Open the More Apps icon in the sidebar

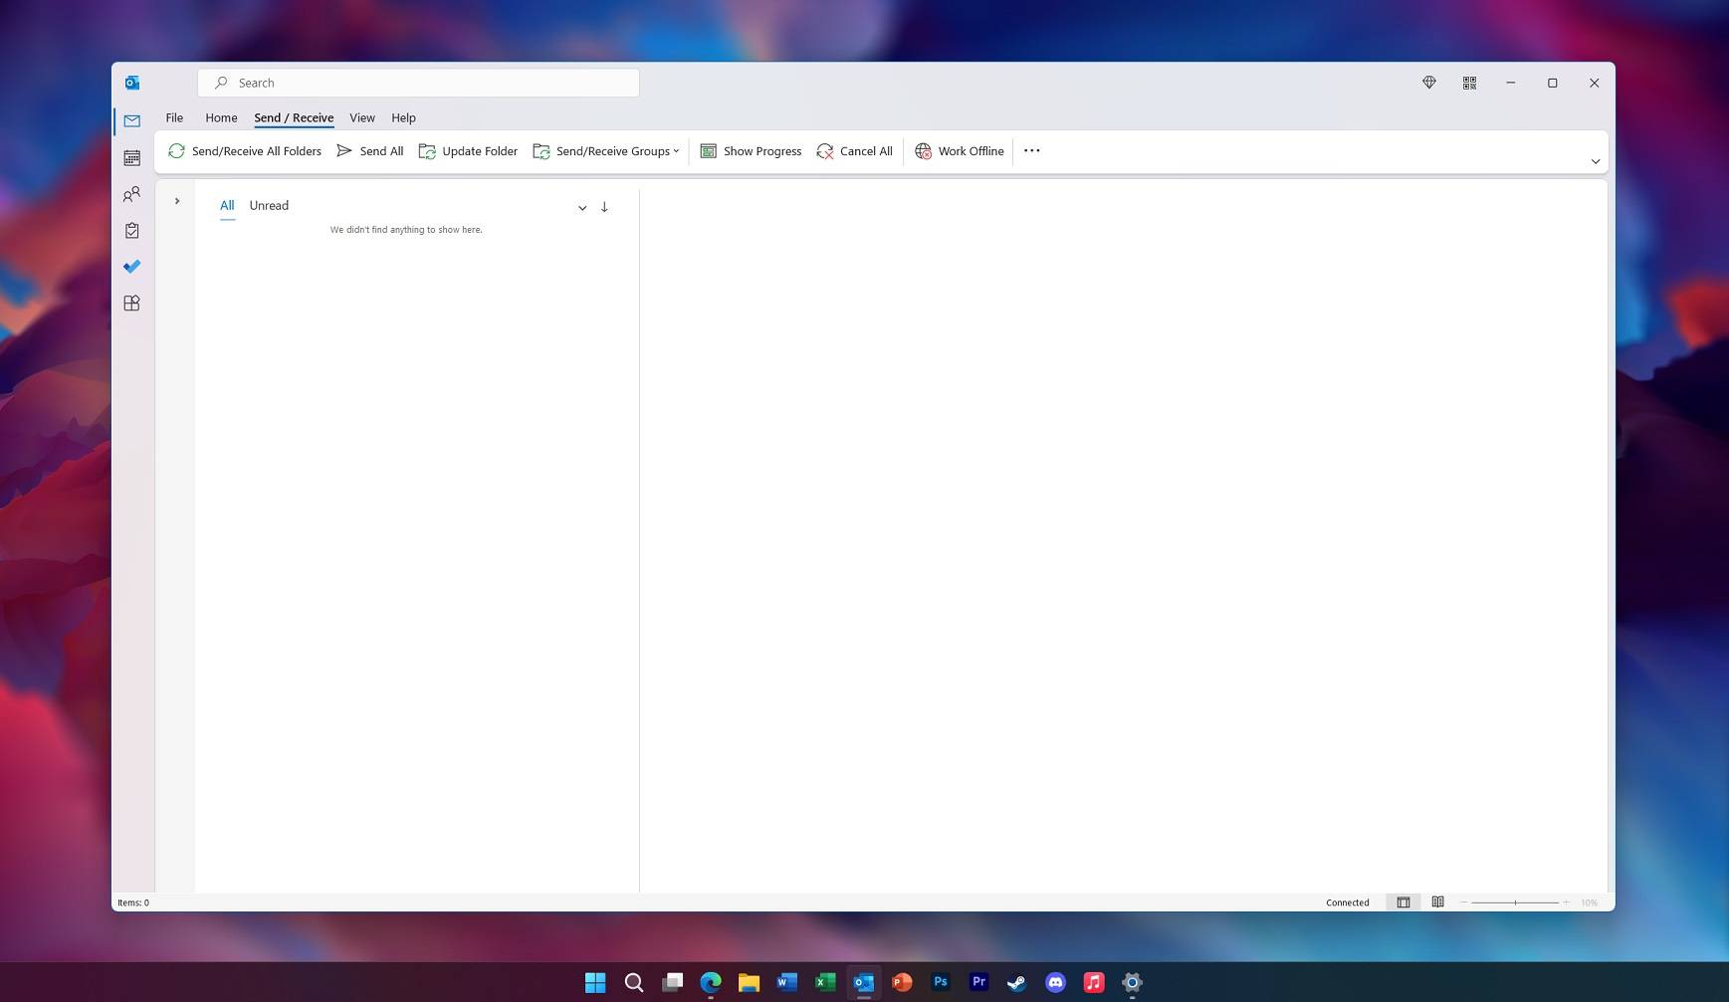[131, 302]
